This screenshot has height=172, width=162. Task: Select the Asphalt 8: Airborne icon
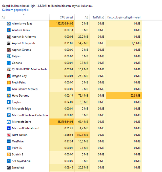coord(9,37)
